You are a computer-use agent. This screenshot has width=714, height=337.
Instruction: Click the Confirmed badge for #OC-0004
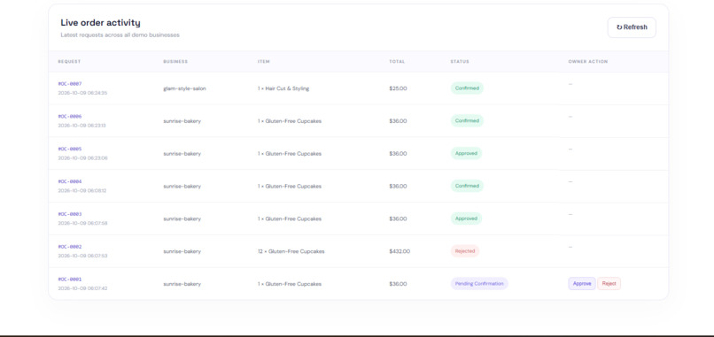pos(467,186)
